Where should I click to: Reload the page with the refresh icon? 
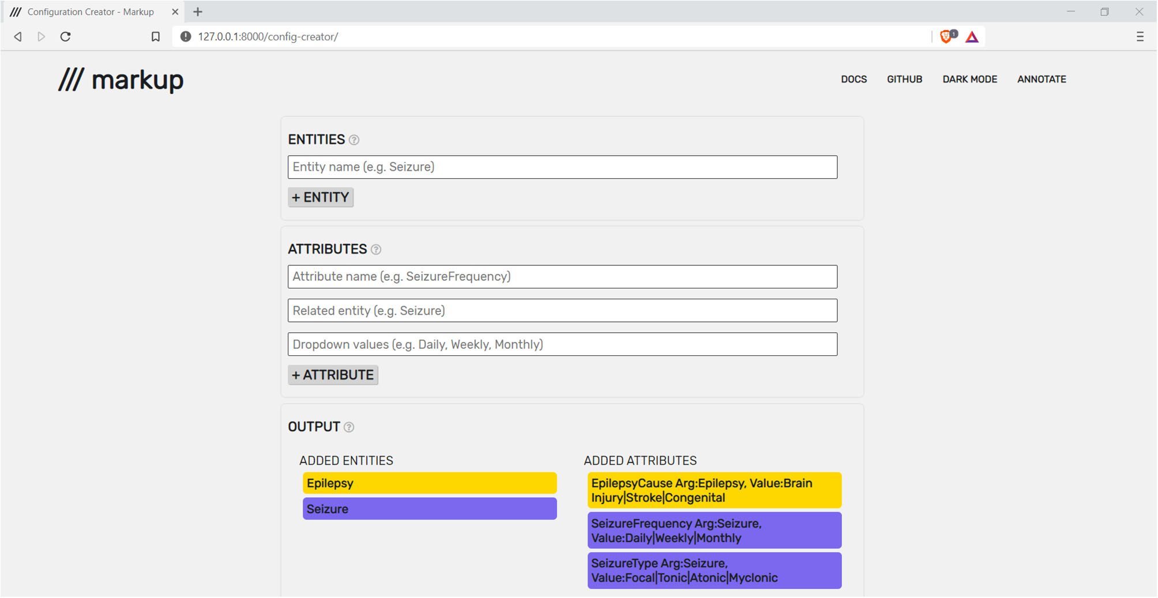(66, 37)
